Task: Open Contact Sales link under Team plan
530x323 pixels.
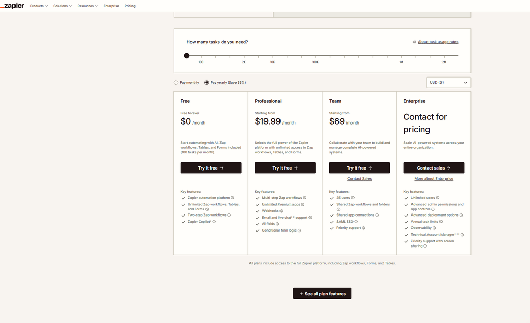Action: click(x=359, y=179)
